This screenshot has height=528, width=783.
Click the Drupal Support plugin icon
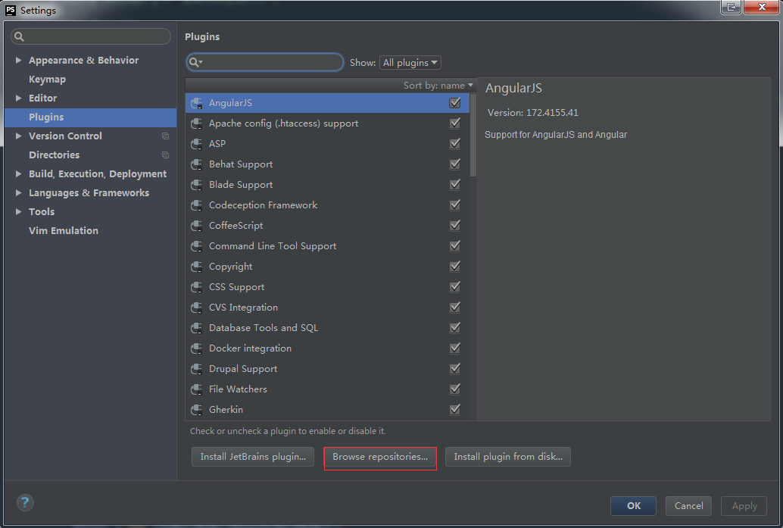[x=197, y=369]
